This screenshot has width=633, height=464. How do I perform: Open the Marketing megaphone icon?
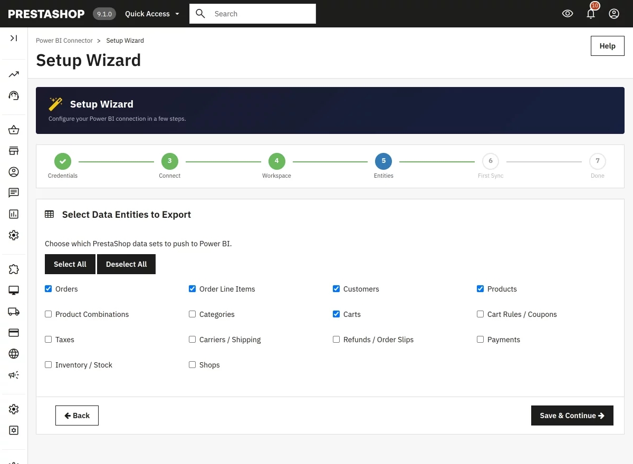click(x=14, y=375)
